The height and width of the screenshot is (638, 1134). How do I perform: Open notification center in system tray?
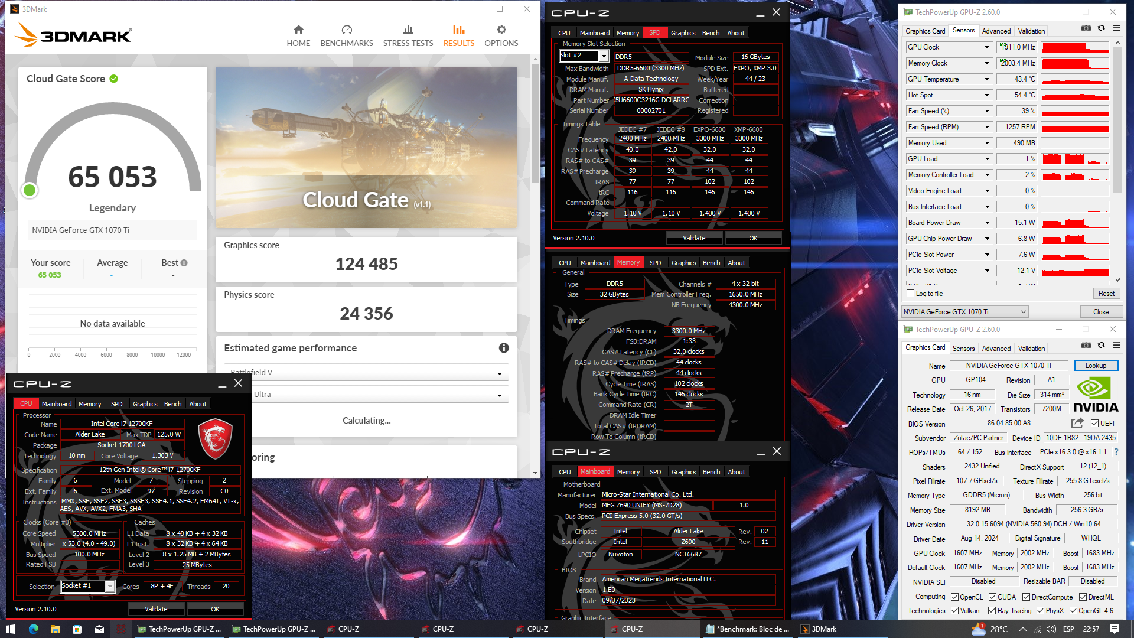click(1115, 629)
